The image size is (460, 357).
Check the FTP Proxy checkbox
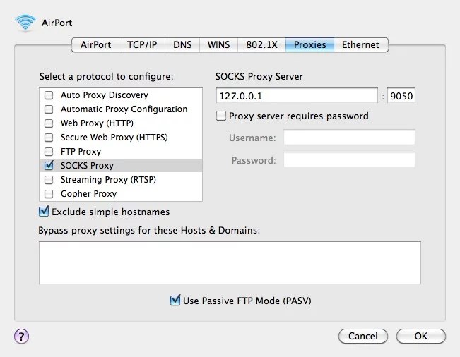click(49, 152)
